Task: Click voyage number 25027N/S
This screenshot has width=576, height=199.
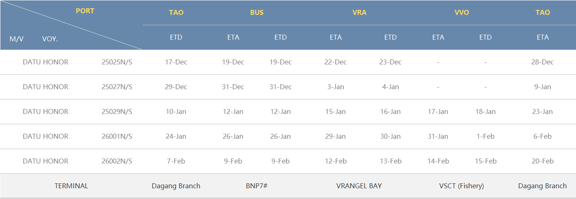Action: pyautogui.click(x=117, y=87)
